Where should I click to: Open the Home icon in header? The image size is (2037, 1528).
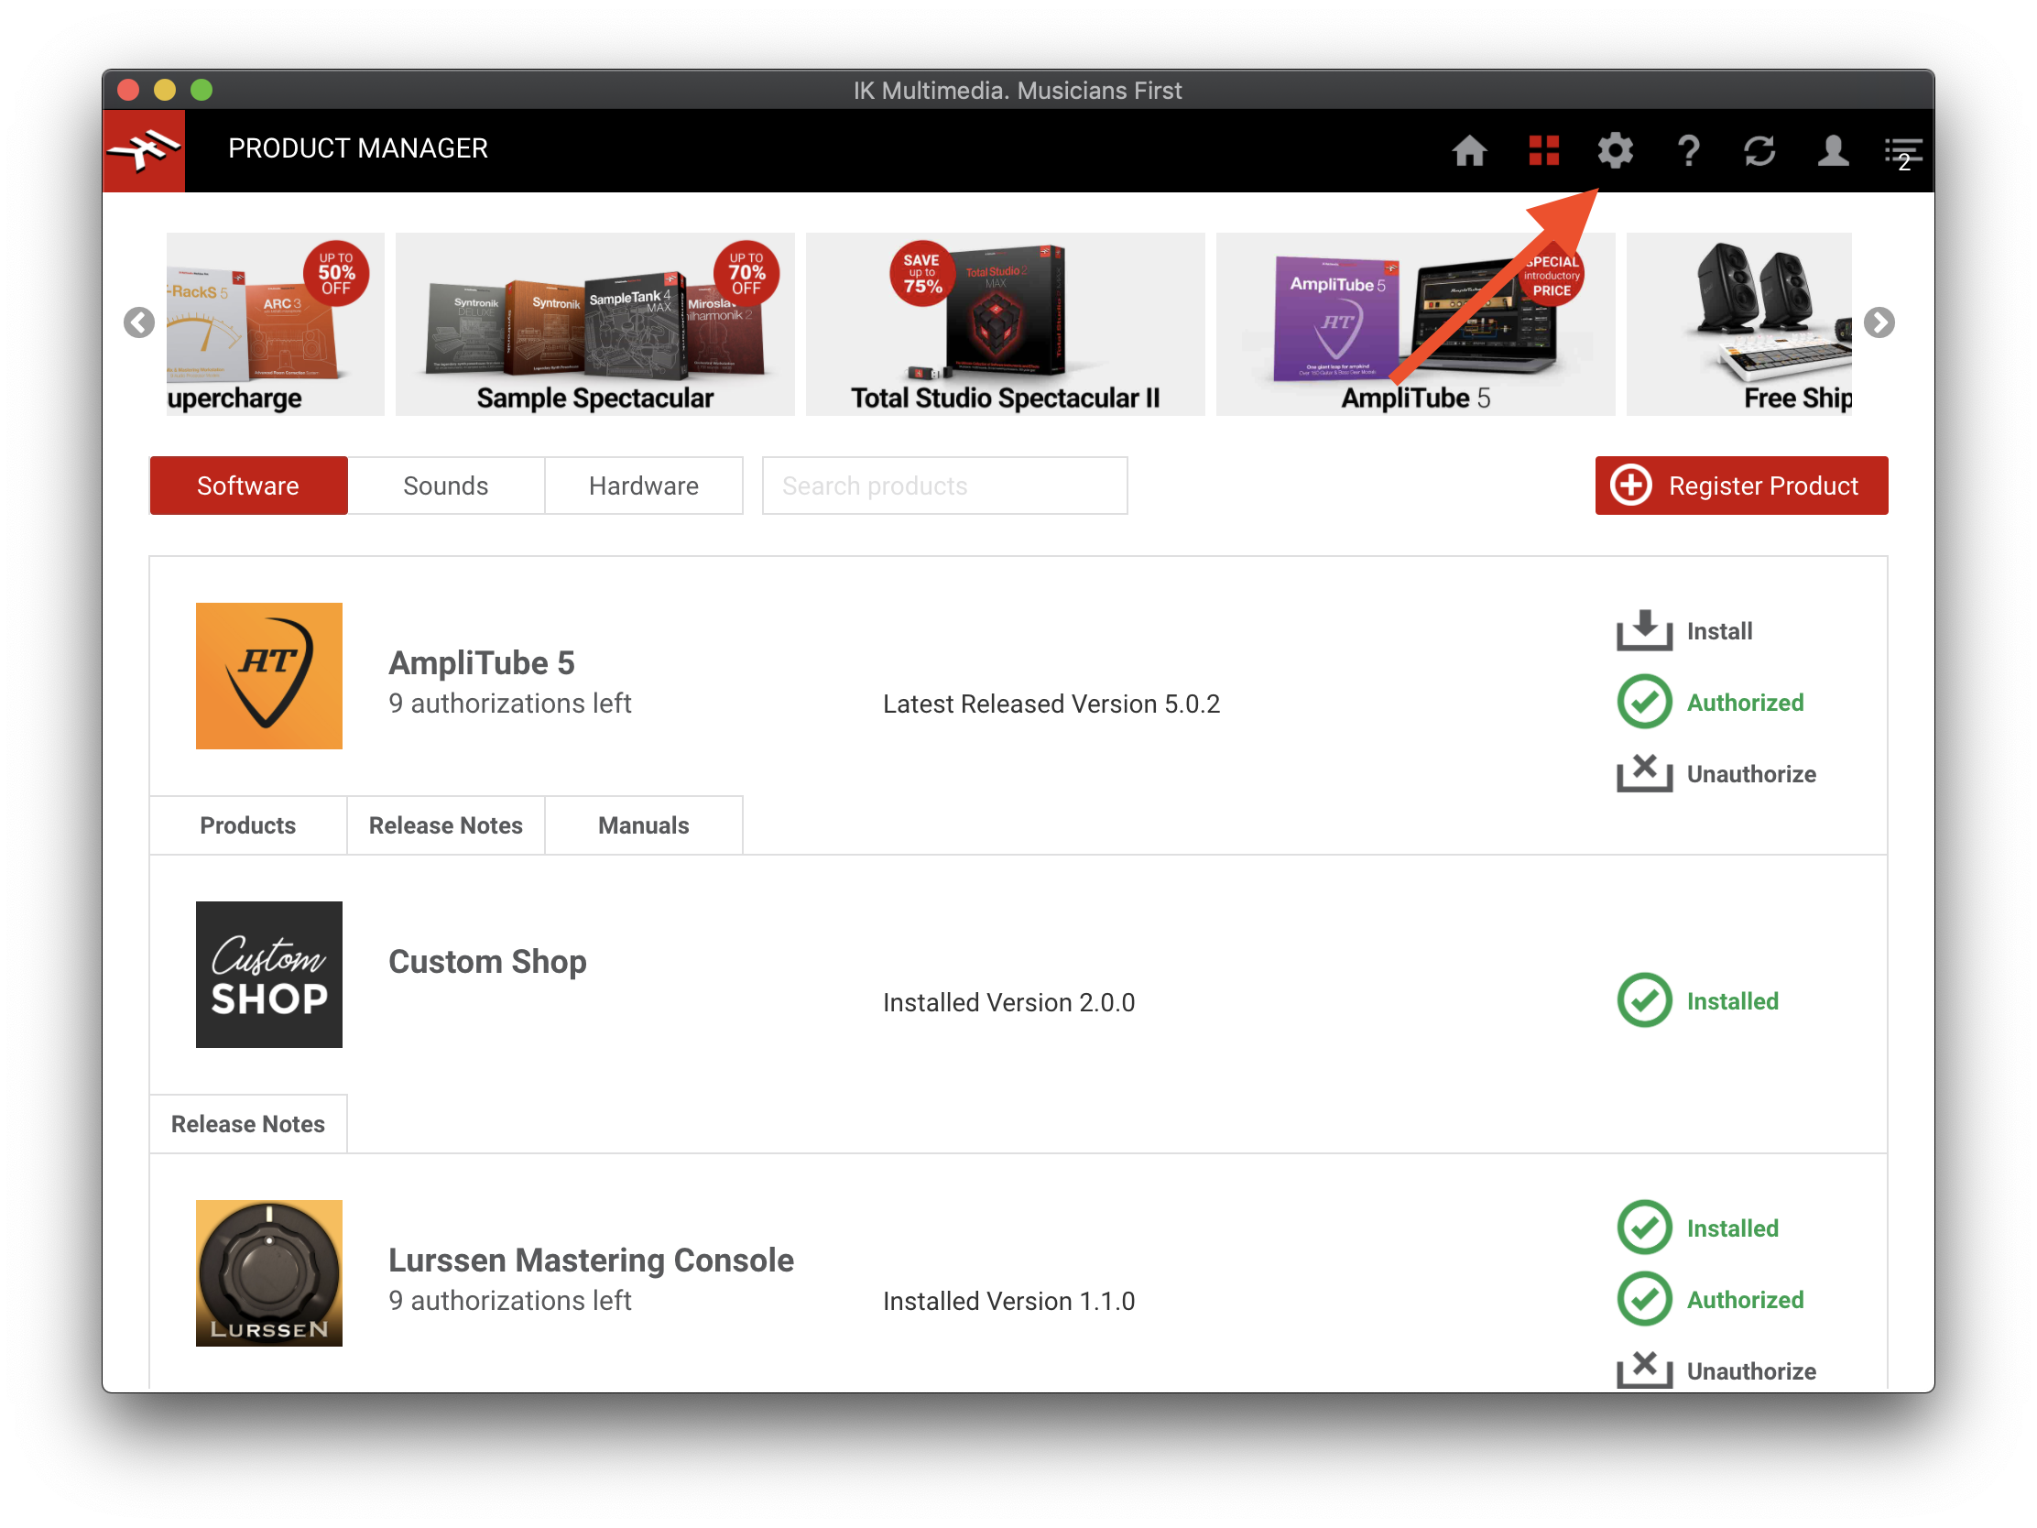tap(1469, 150)
